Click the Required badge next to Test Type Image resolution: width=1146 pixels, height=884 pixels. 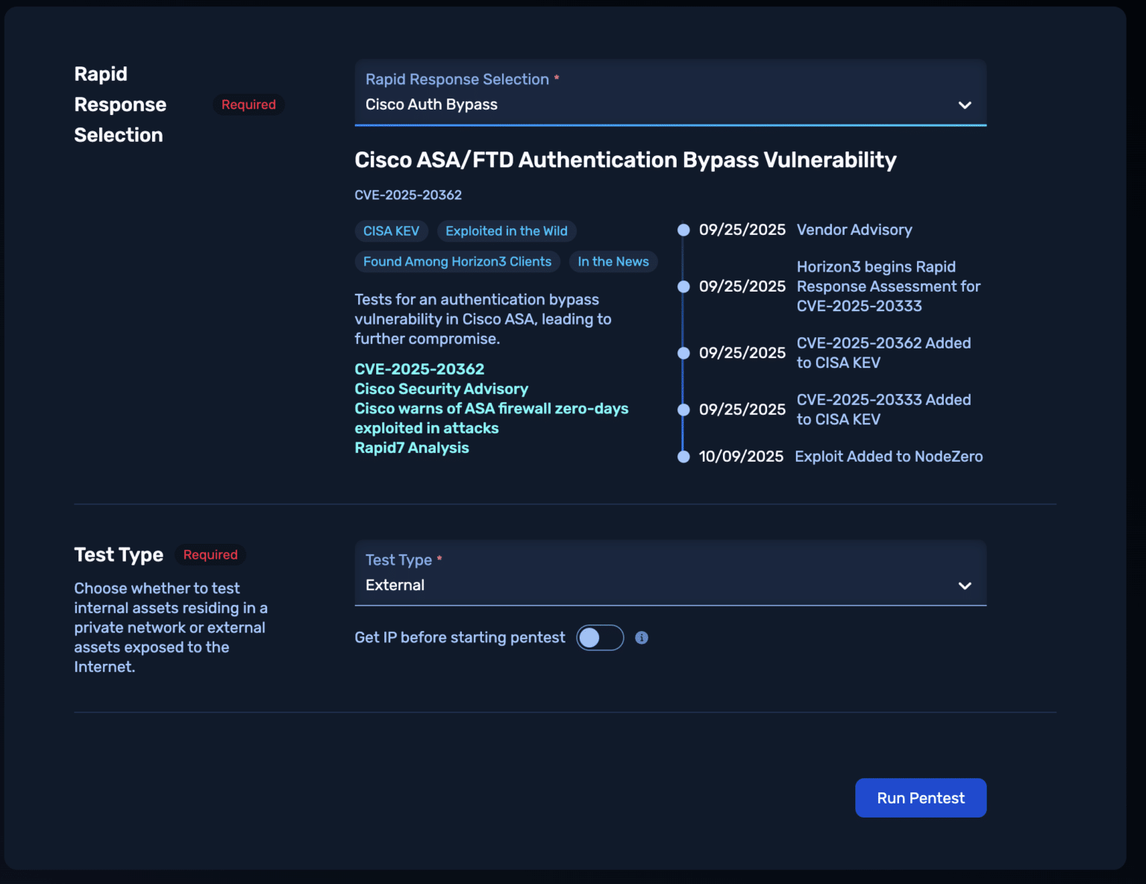tap(210, 554)
